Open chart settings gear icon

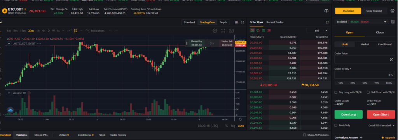point(215,31)
